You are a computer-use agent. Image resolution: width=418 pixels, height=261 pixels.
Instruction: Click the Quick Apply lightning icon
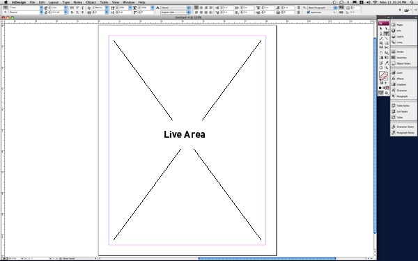click(x=400, y=10)
